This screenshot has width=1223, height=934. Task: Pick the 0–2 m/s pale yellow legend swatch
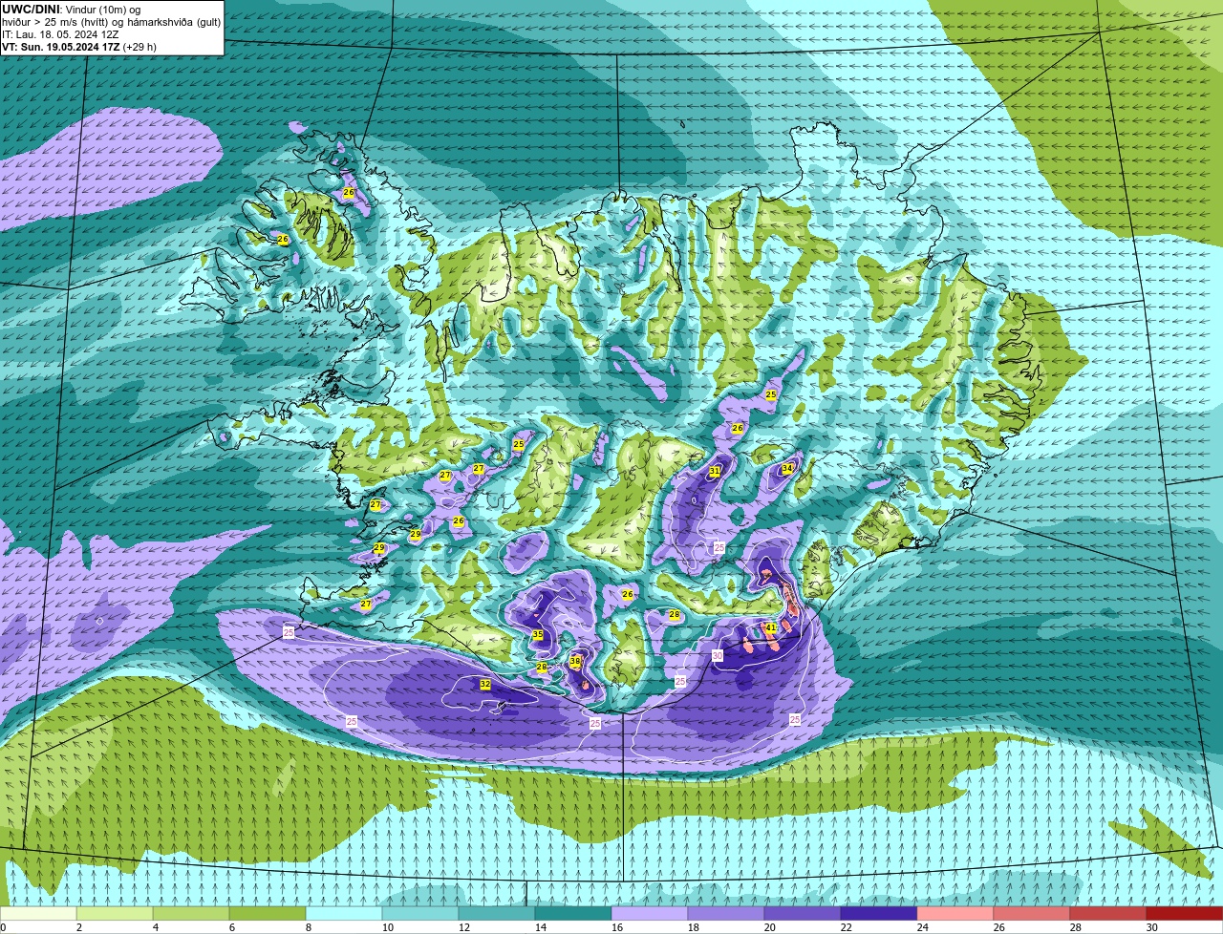38,914
